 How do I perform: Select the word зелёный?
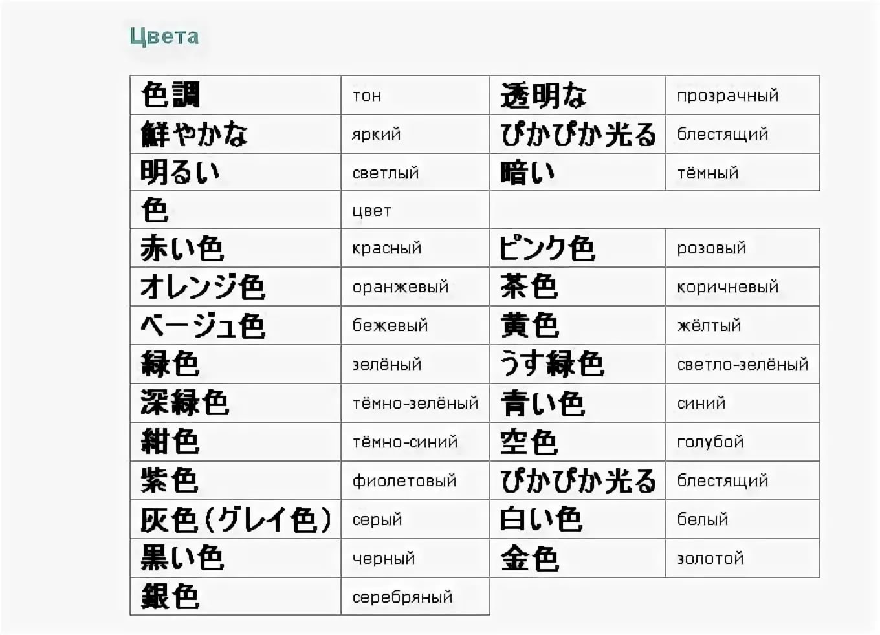click(387, 364)
